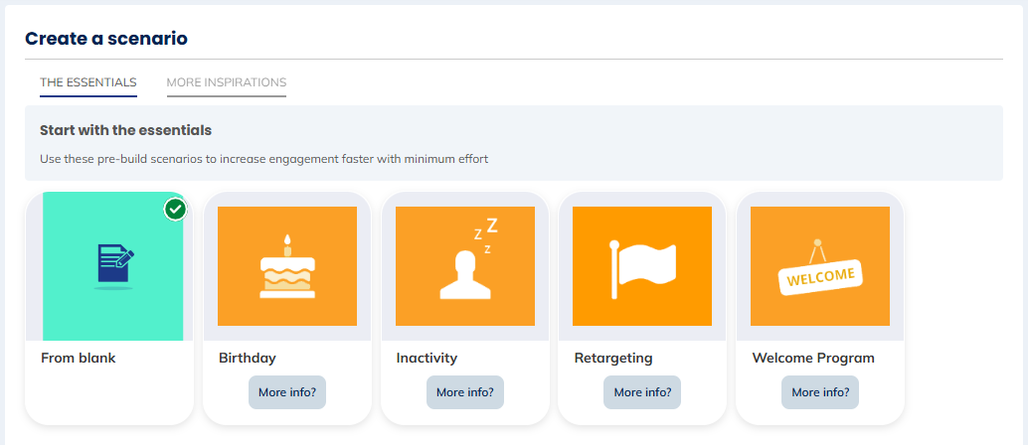Click the Inactivity scenario title
Image resolution: width=1028 pixels, height=445 pixels.
point(427,358)
